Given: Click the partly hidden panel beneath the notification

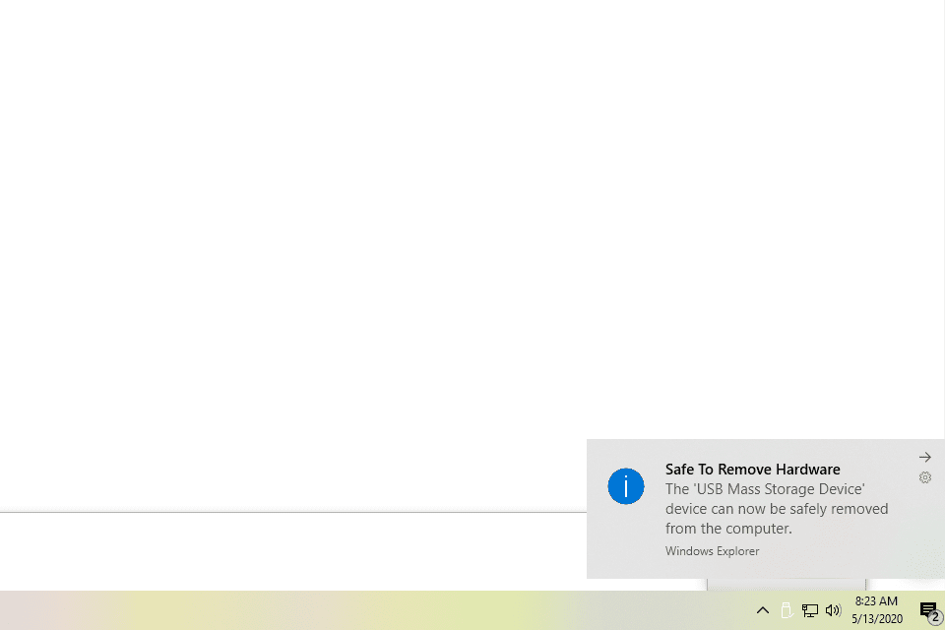Looking at the screenshot, I should click(786, 584).
